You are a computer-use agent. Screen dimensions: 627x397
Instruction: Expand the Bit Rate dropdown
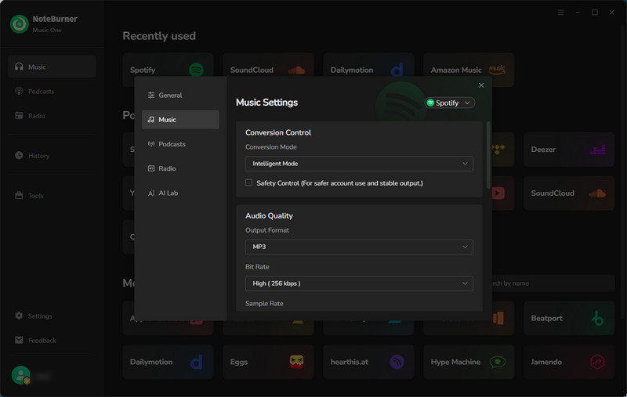(x=359, y=283)
